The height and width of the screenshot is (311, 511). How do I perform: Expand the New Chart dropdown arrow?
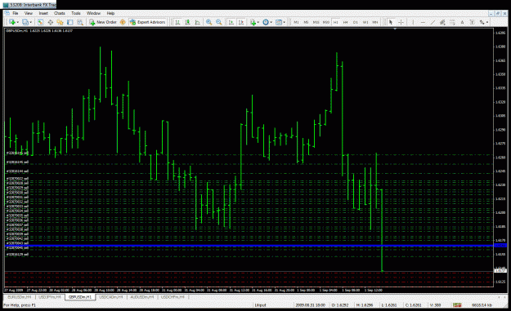point(18,22)
